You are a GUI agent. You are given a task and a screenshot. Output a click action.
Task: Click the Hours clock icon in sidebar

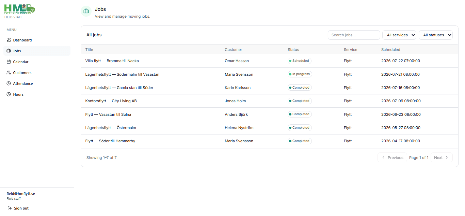9,94
